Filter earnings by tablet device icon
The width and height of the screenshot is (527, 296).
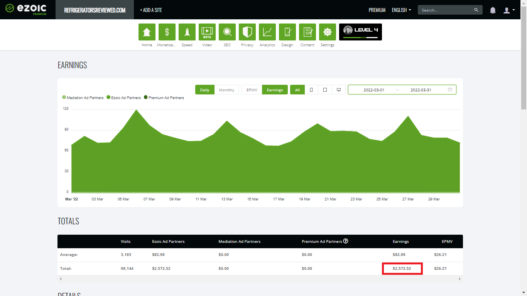(x=325, y=90)
